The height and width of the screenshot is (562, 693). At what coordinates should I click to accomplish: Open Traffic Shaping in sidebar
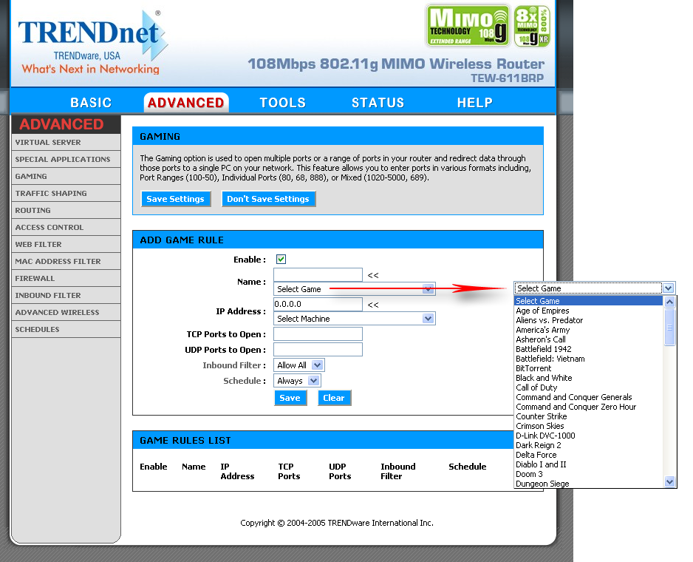66,194
